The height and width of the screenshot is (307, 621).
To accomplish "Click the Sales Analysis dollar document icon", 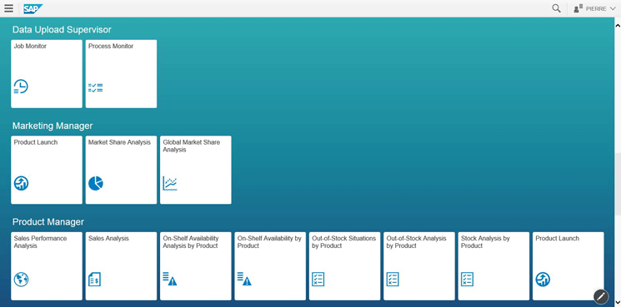I will (94, 280).
